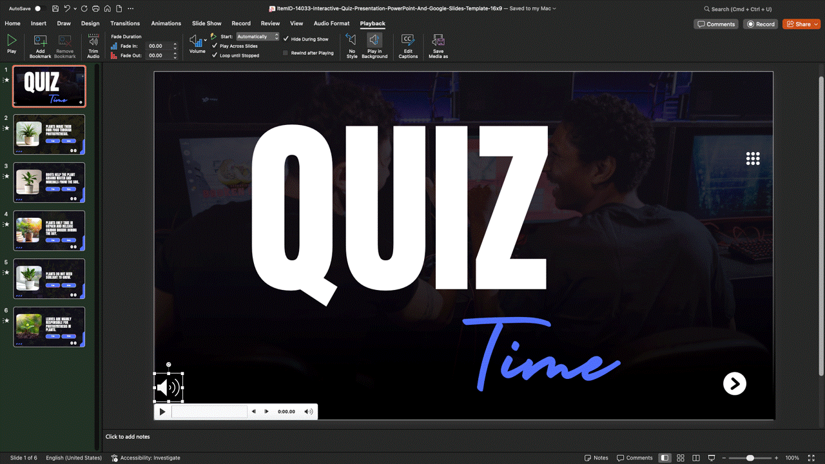Switch to Slide Sorter view
Screen dimensions: 825x464
pos(681,458)
